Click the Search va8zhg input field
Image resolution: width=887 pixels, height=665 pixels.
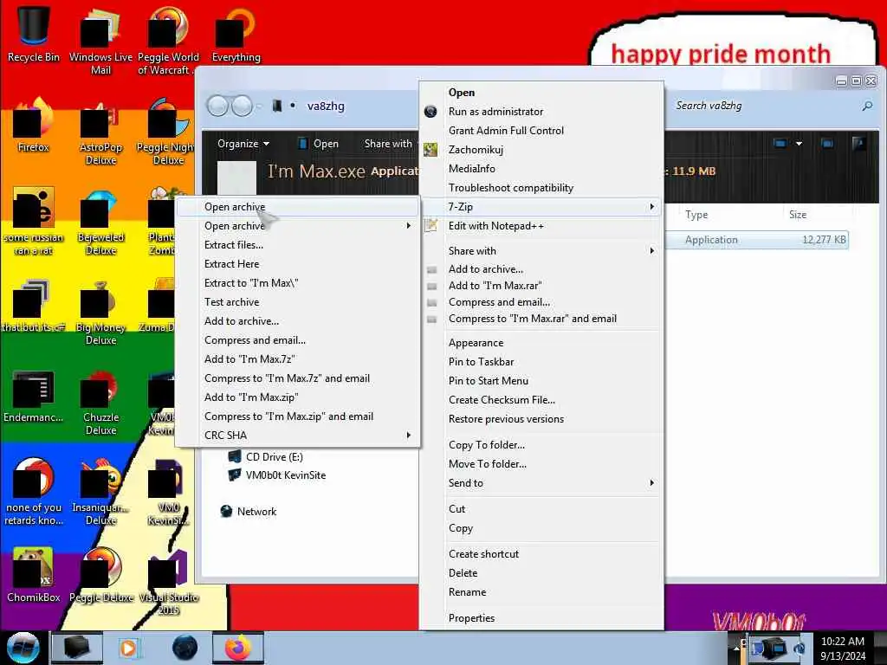tap(764, 106)
